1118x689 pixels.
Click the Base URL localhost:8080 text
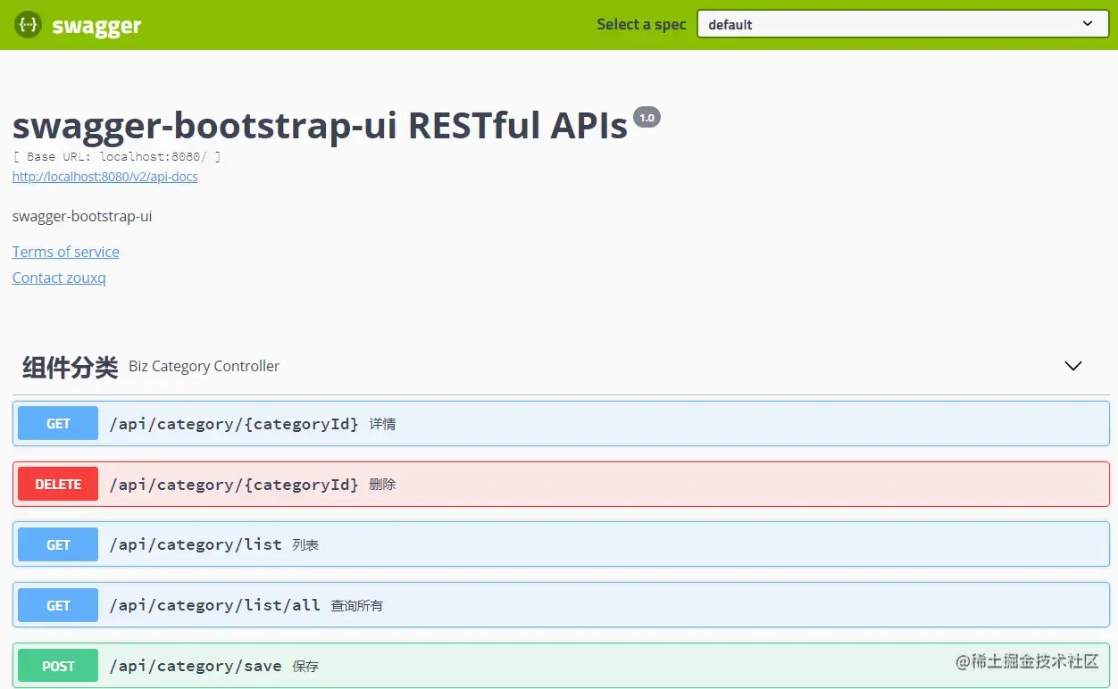pyautogui.click(x=117, y=156)
